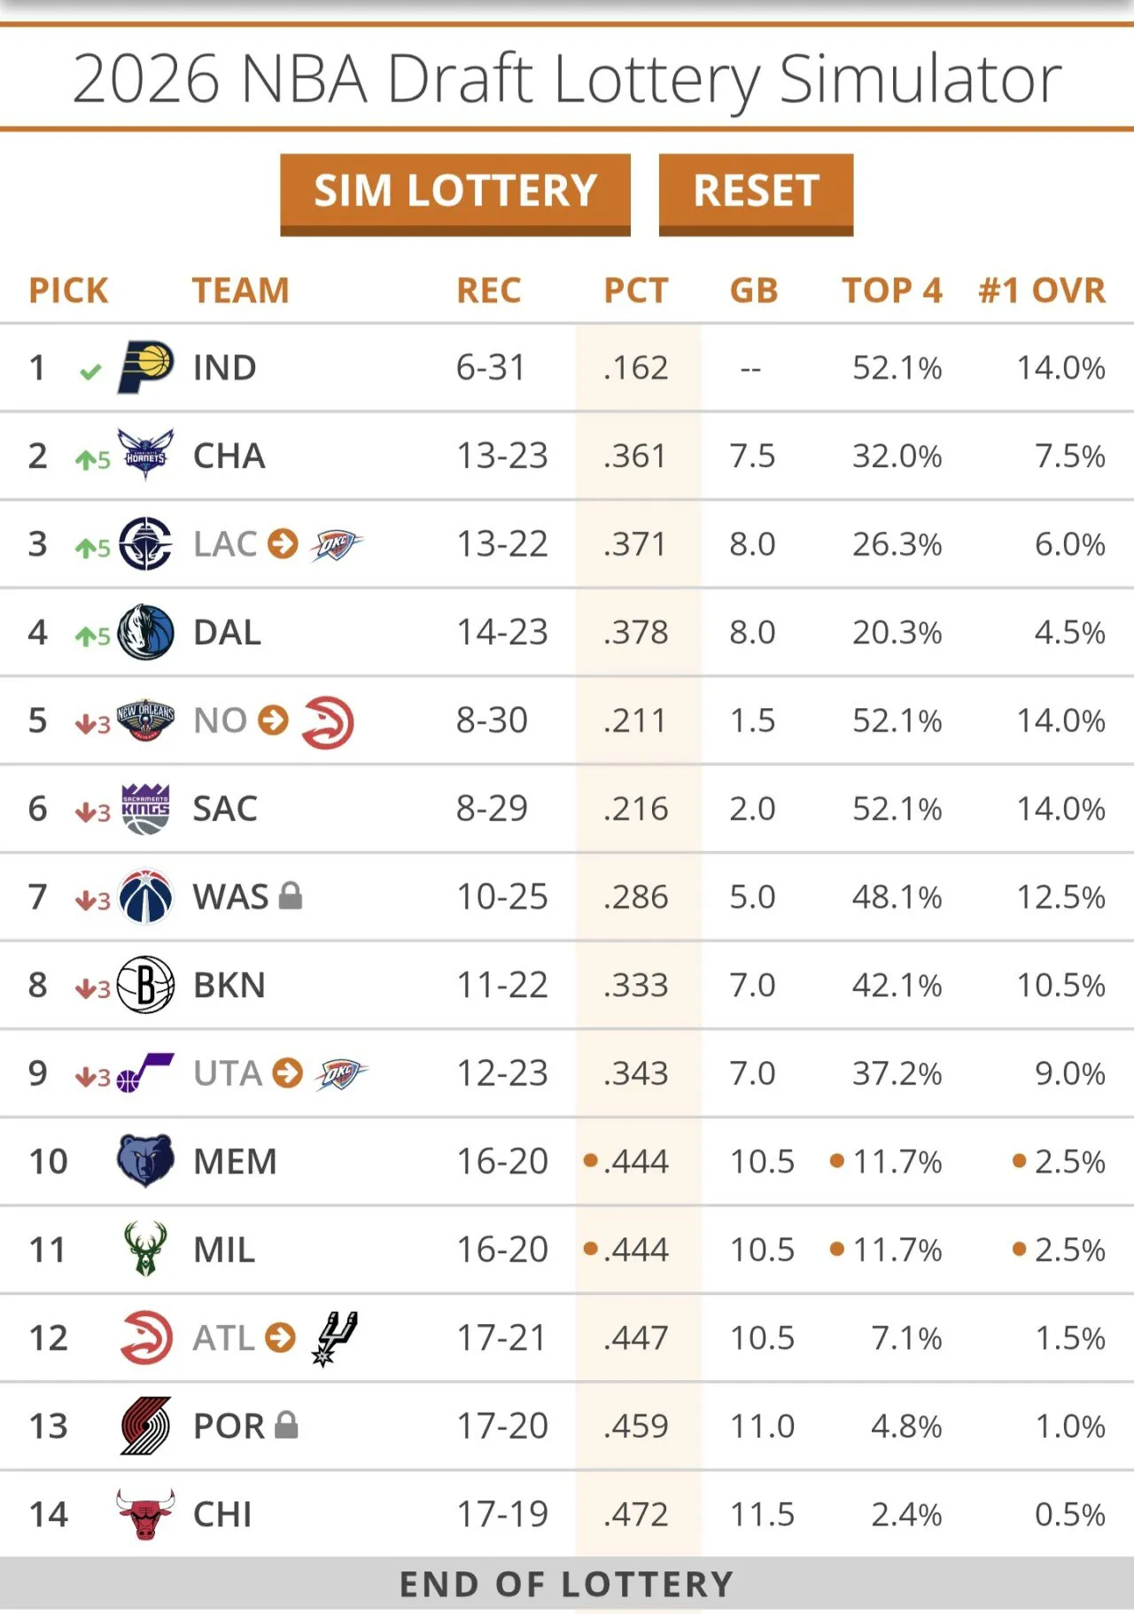Image resolution: width=1134 pixels, height=1614 pixels.
Task: Click the Memphis Grizzlies logo
Action: [x=145, y=1160]
